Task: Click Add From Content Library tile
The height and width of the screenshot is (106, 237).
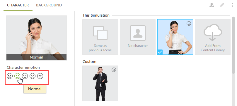Action: (x=212, y=37)
